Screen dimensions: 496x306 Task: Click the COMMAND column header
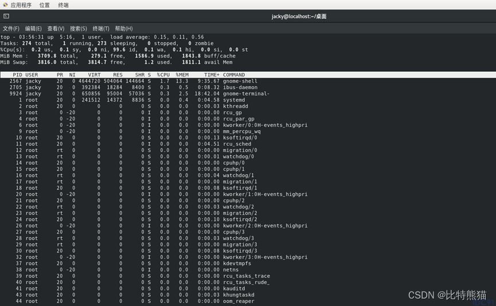(x=234, y=75)
